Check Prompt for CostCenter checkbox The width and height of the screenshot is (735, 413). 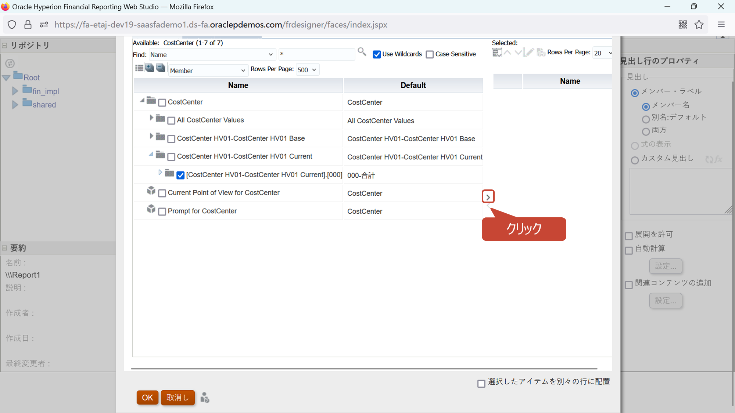[x=162, y=212]
